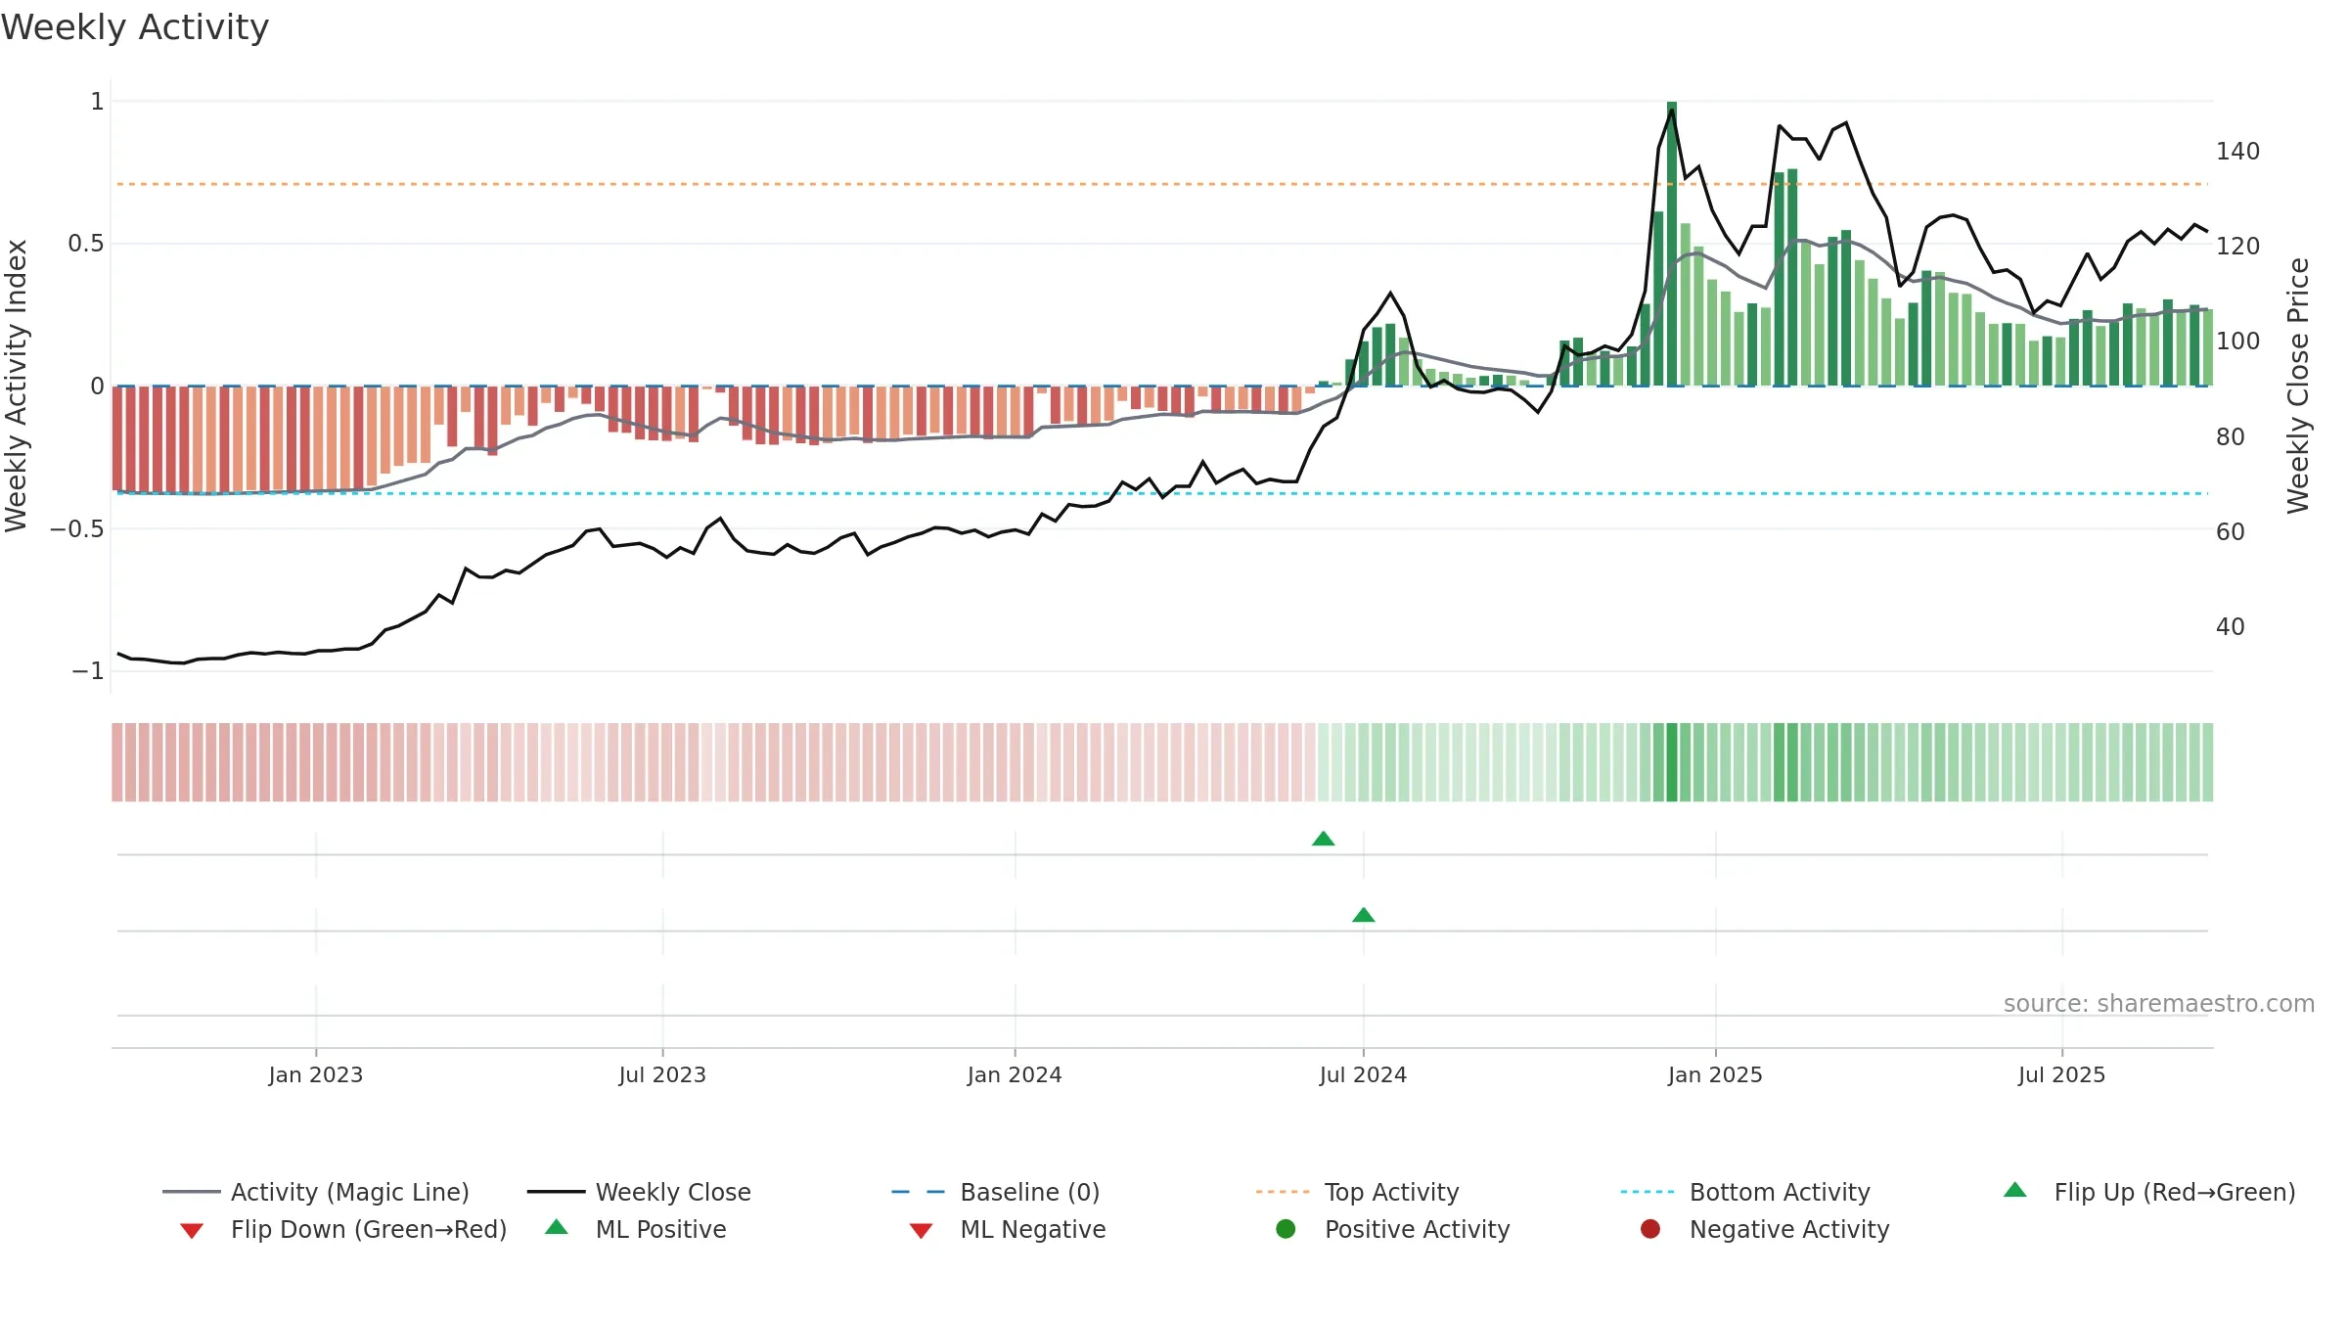Click the source: sharemaestro.com text
Screen dimensions: 2348x1321
[x=2159, y=1004]
